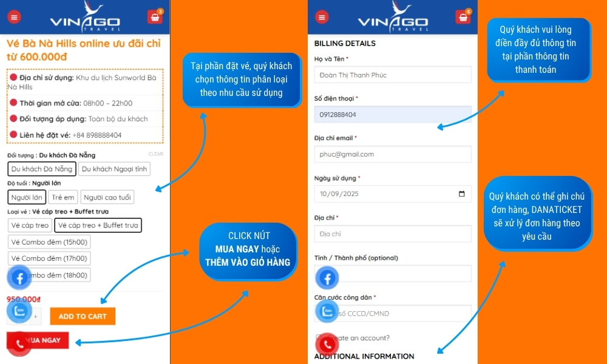Click Zalo chat bubble on billing page

pos(328,311)
